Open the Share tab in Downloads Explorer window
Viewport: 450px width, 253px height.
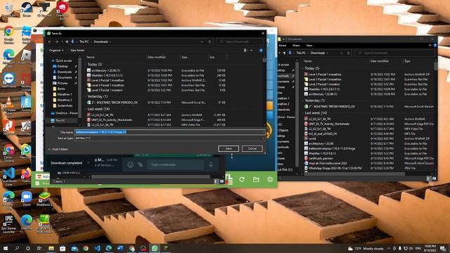tap(296, 45)
